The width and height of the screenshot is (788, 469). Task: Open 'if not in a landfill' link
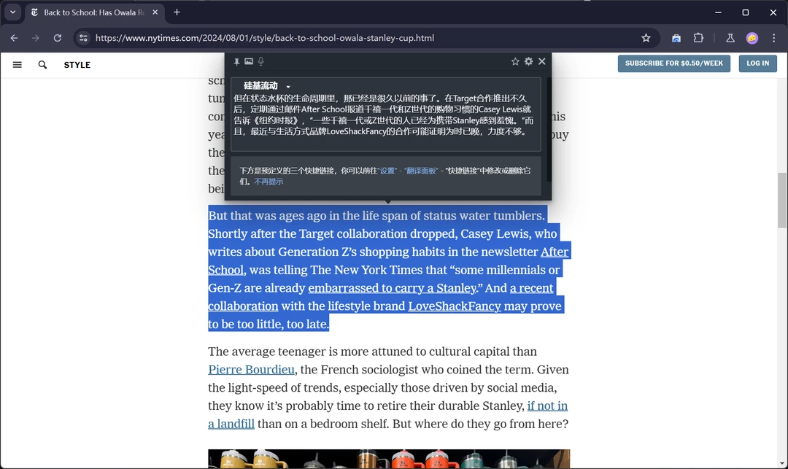pos(547,406)
